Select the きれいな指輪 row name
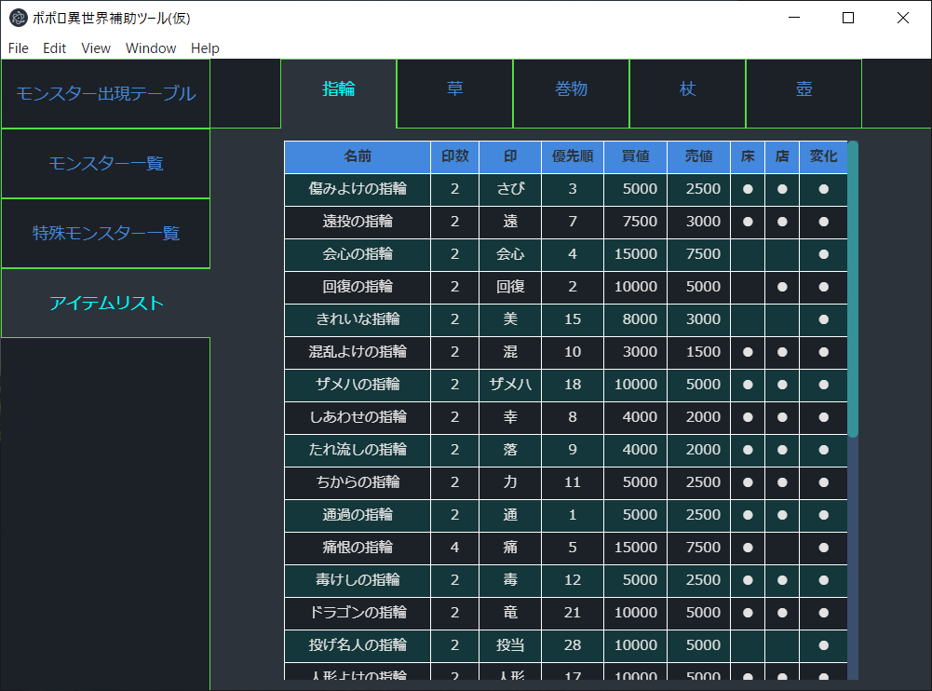The width and height of the screenshot is (932, 691). [x=358, y=319]
